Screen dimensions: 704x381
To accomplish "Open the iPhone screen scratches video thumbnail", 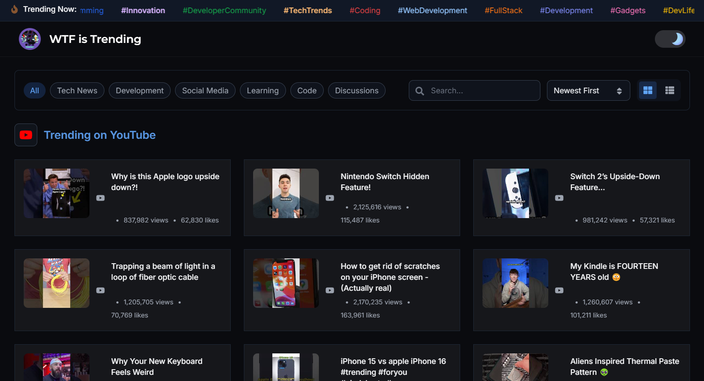I will pyautogui.click(x=286, y=283).
